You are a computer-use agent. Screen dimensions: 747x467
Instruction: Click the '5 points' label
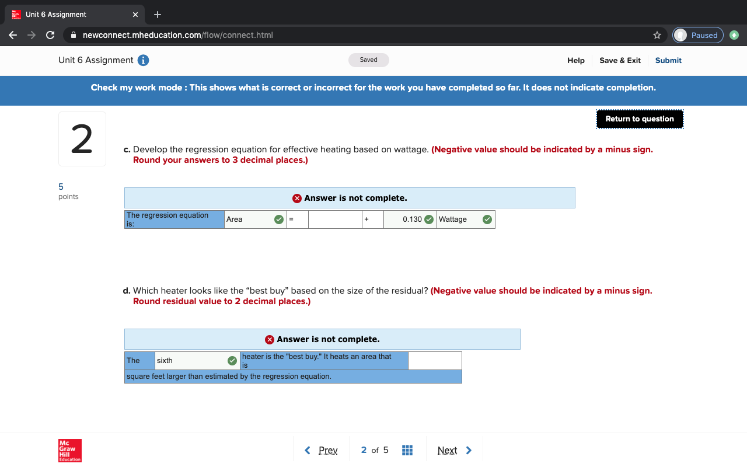(68, 191)
